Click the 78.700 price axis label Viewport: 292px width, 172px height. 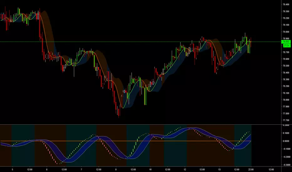(x=286, y=52)
